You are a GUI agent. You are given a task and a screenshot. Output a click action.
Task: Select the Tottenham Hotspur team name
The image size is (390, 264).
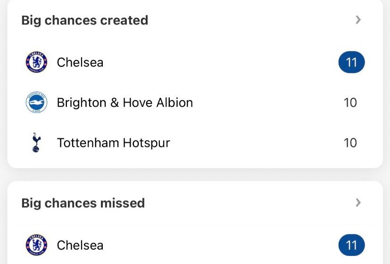113,143
